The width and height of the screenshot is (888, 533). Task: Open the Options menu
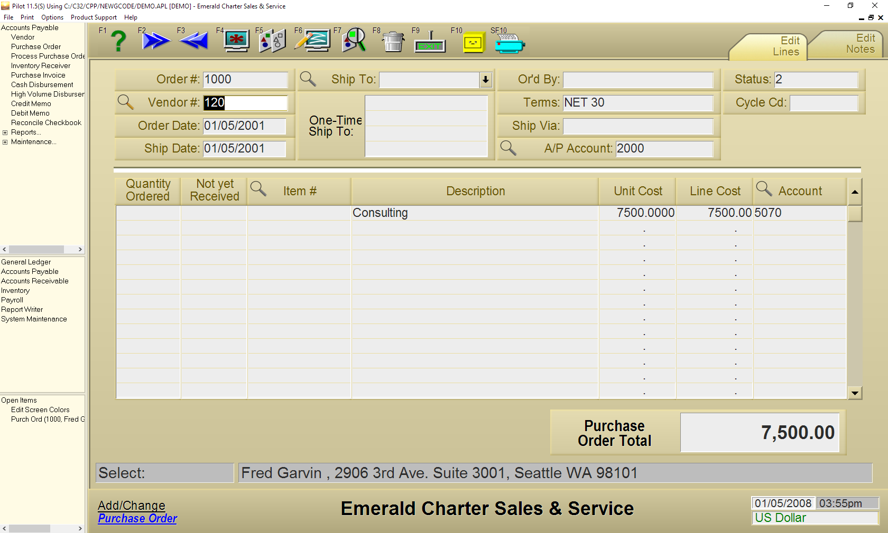click(52, 17)
